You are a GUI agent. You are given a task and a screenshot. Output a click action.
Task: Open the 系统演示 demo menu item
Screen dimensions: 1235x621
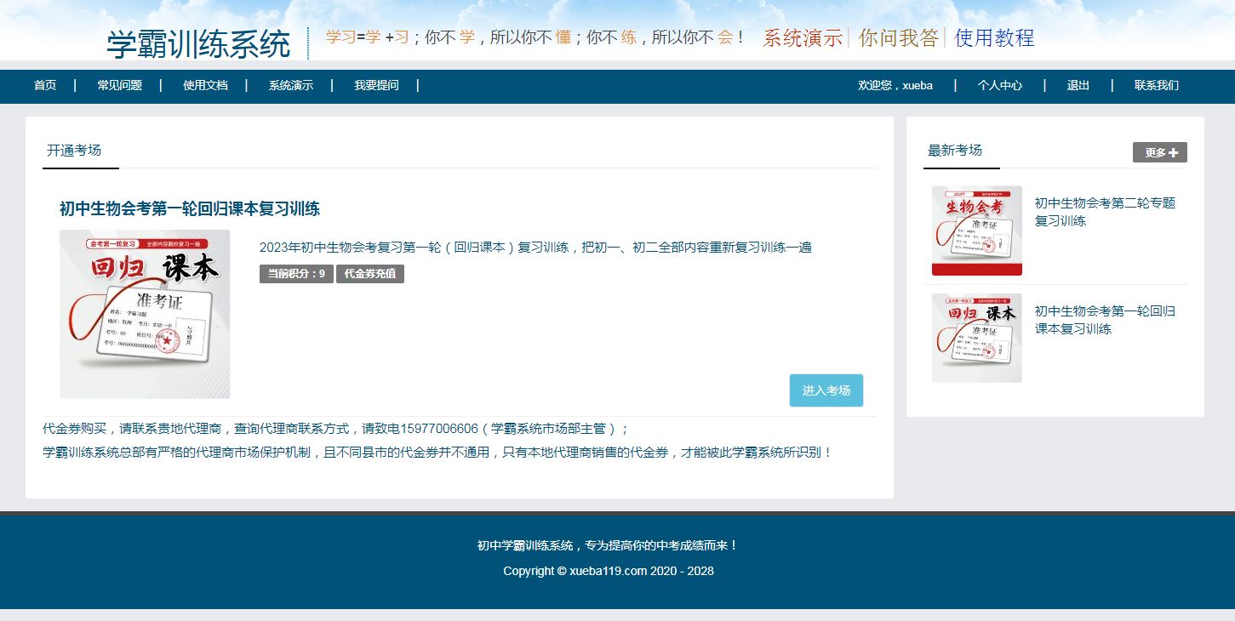click(289, 86)
